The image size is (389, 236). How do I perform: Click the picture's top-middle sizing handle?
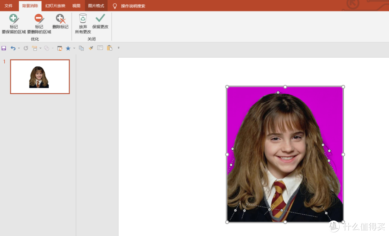tap(285, 87)
